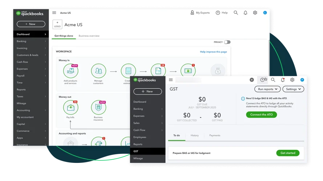Image resolution: width=323 pixels, height=181 pixels.
Task: Click the hamburger menu icon in Acme US window
Action: [54, 13]
